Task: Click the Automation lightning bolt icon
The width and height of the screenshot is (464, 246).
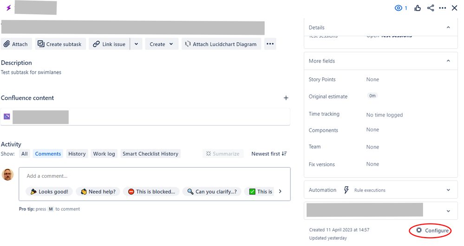Action: coord(346,190)
